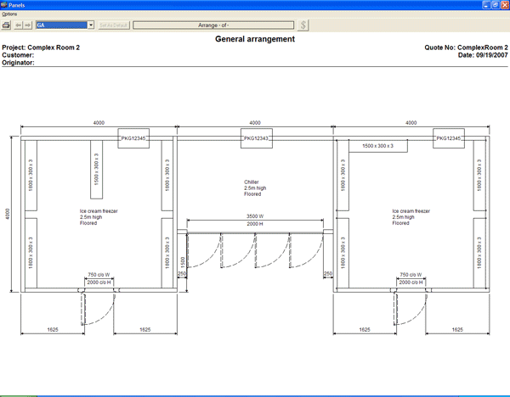Image resolution: width=510 pixels, height=397 pixels.
Task: Close the Panels window
Action: [504, 5]
